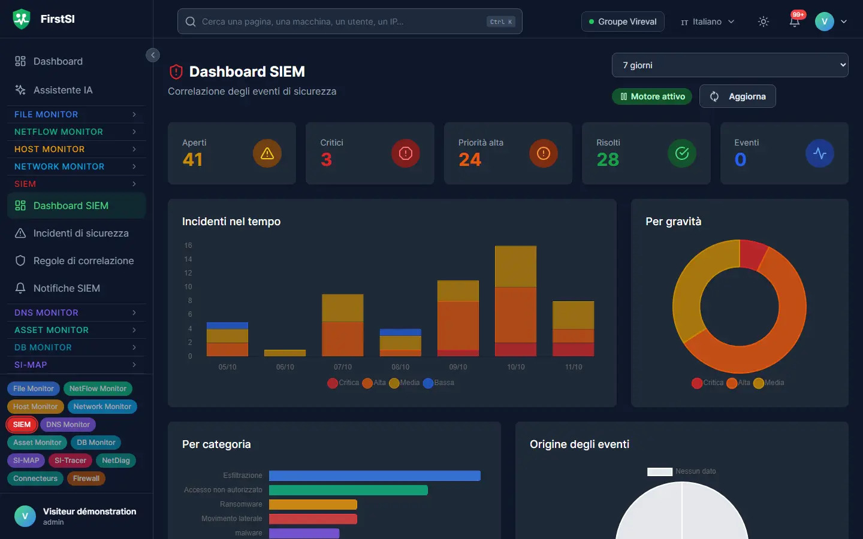The width and height of the screenshot is (863, 539).
Task: Expand the NETWORK MONITOR section
Action: (76, 166)
